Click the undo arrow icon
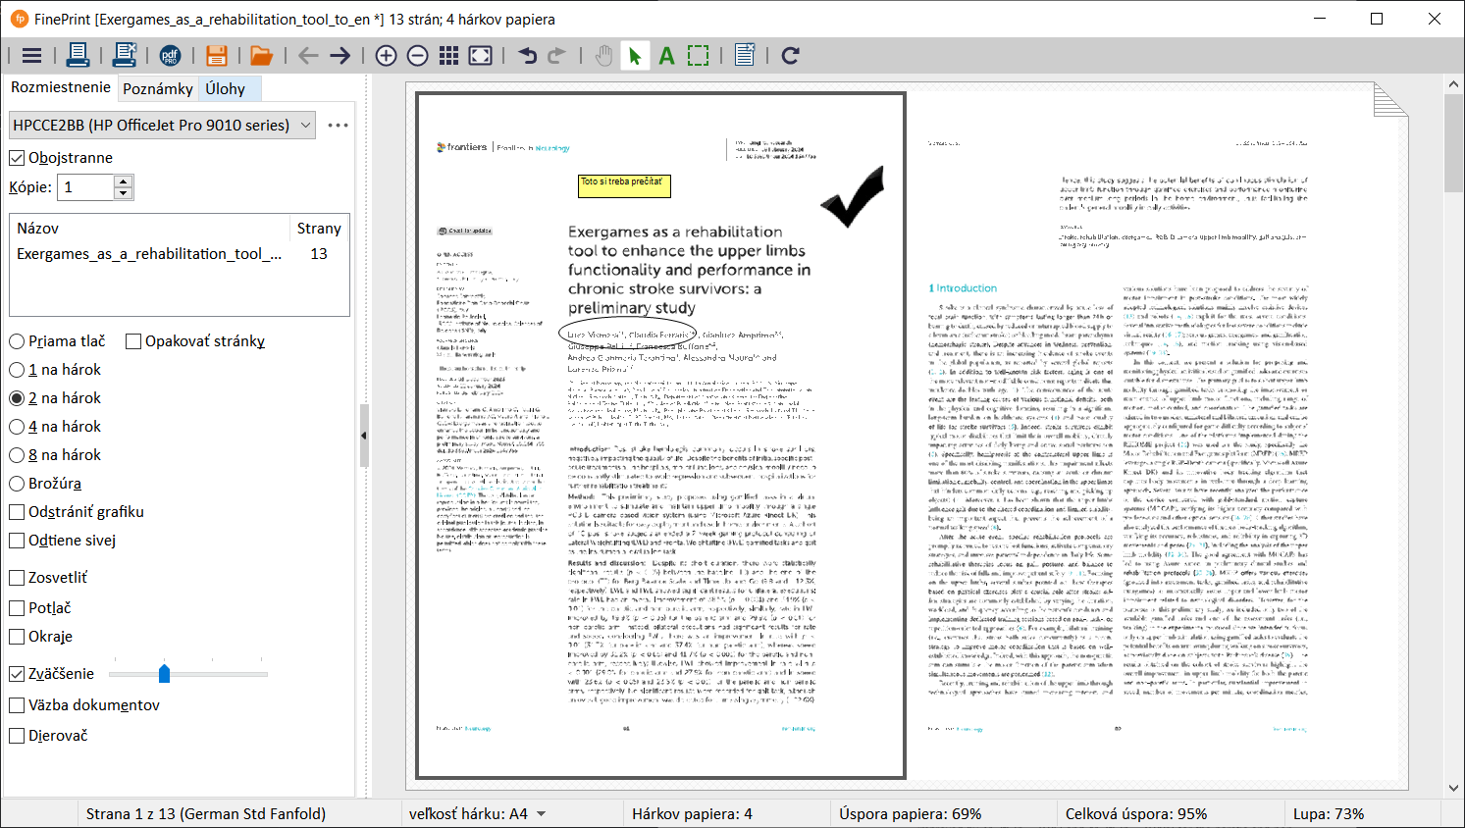 coord(528,56)
